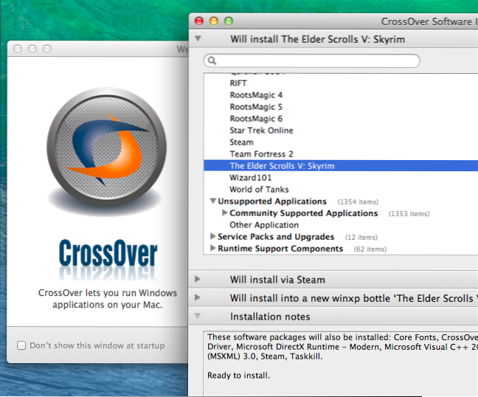Collapse the Will install Skyrim section
Image resolution: width=478 pixels, height=397 pixels.
tap(198, 39)
